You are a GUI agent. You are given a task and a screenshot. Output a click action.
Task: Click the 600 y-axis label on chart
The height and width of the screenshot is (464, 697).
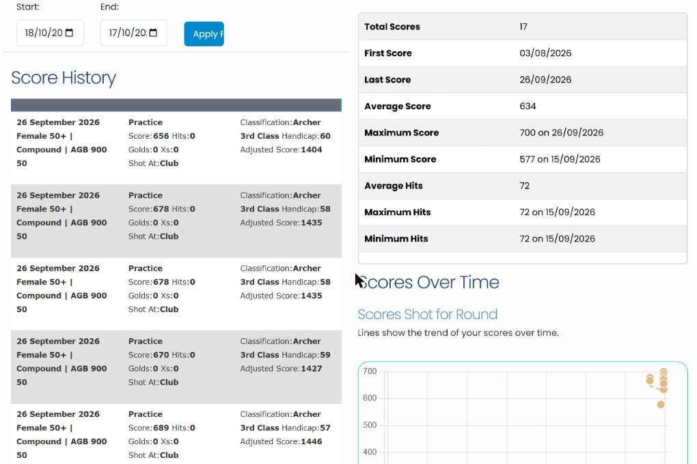(x=370, y=398)
